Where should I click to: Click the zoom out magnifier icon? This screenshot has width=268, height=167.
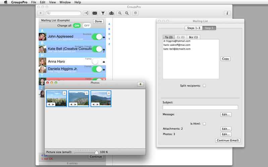pyautogui.click(x=120, y=13)
